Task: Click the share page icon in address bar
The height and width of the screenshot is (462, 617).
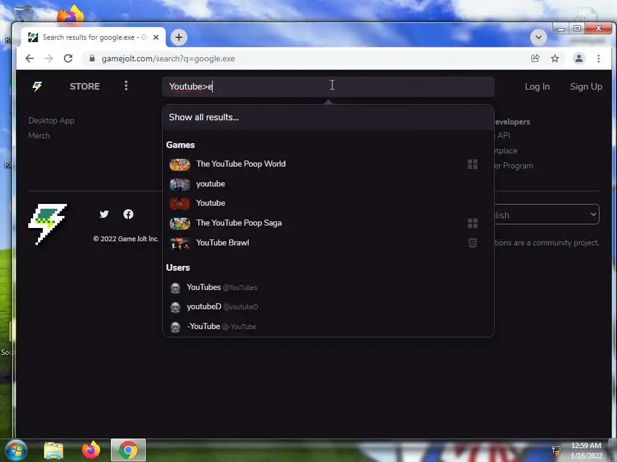Action: [x=535, y=58]
